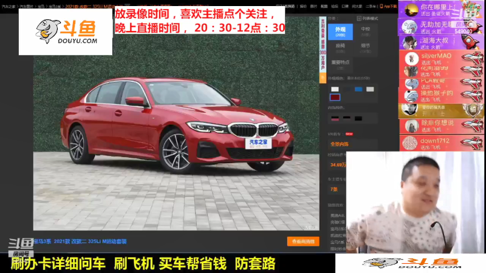
Task: Open the 细节 details category tab
Action: tap(366, 48)
